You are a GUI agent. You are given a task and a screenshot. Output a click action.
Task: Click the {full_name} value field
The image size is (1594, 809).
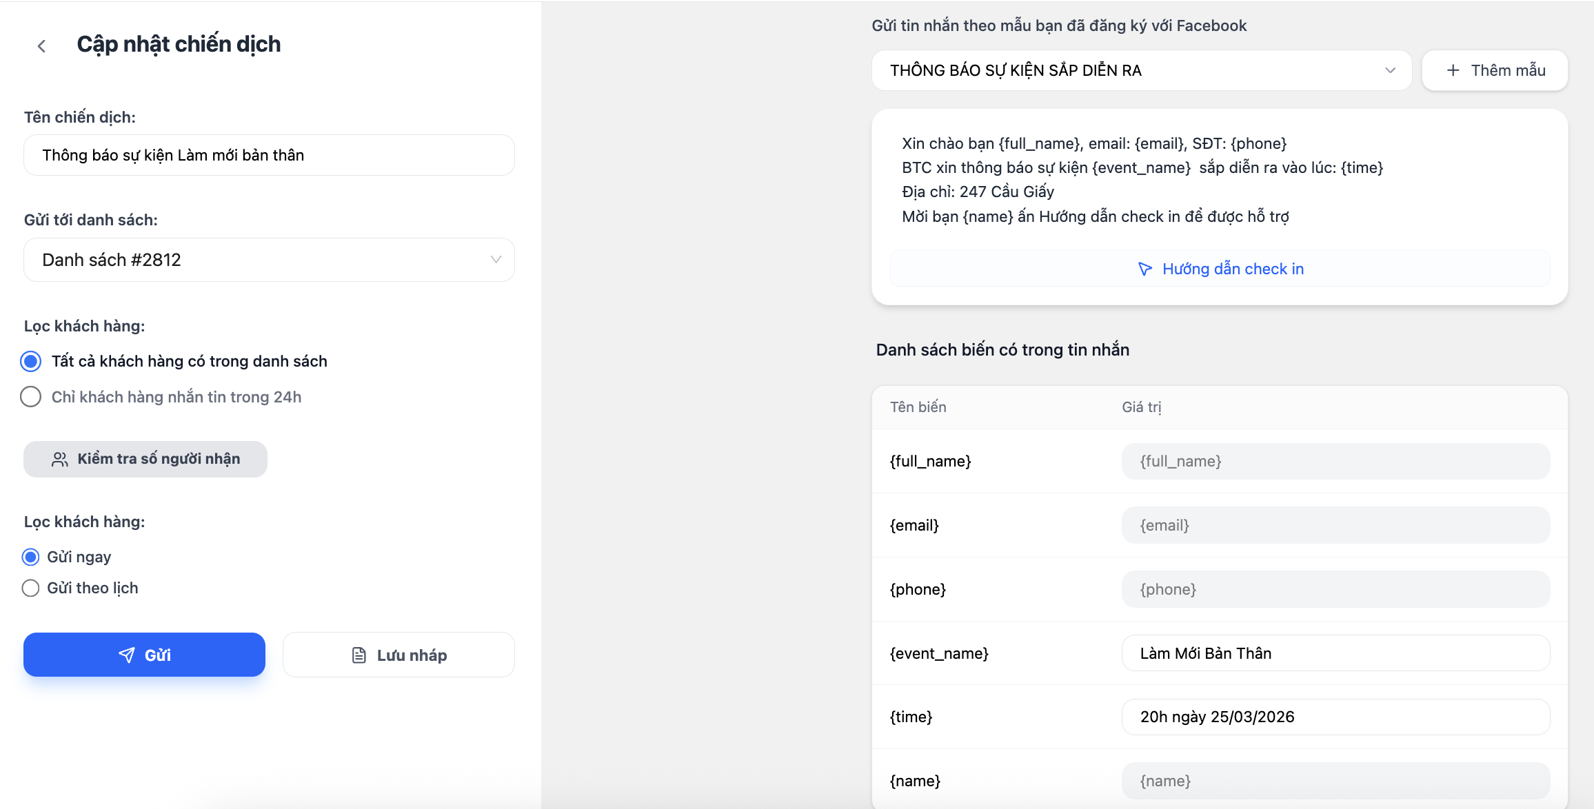[x=1335, y=461]
